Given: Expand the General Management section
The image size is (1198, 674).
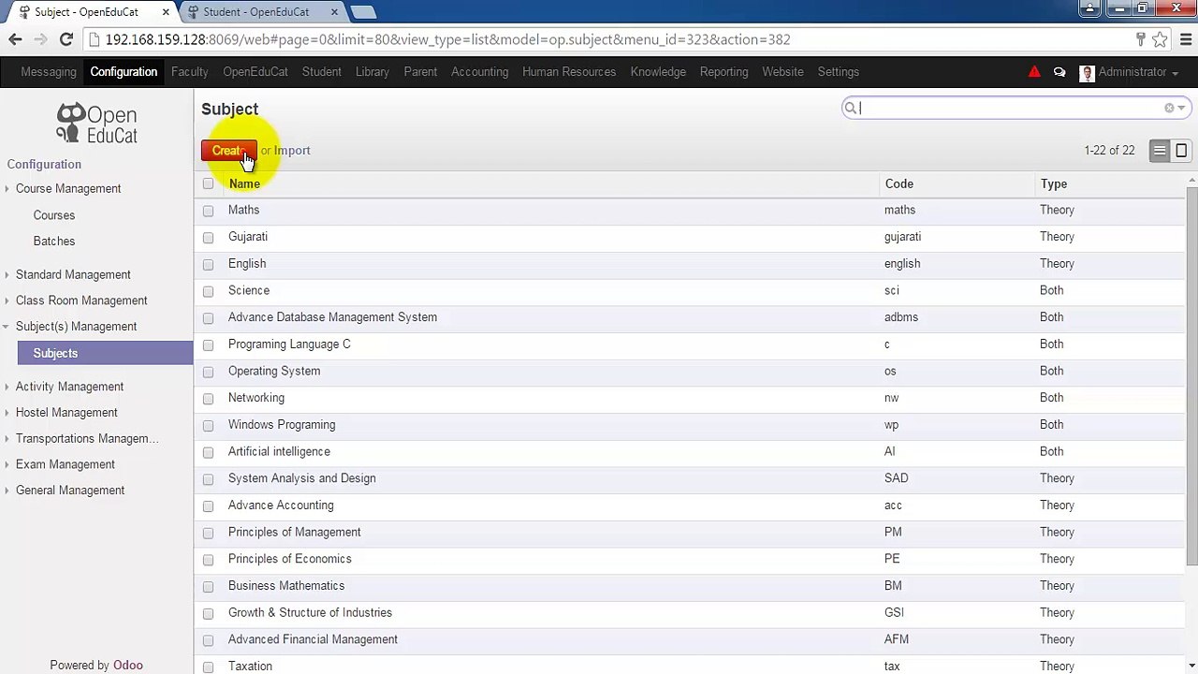Looking at the screenshot, I should pos(70,491).
